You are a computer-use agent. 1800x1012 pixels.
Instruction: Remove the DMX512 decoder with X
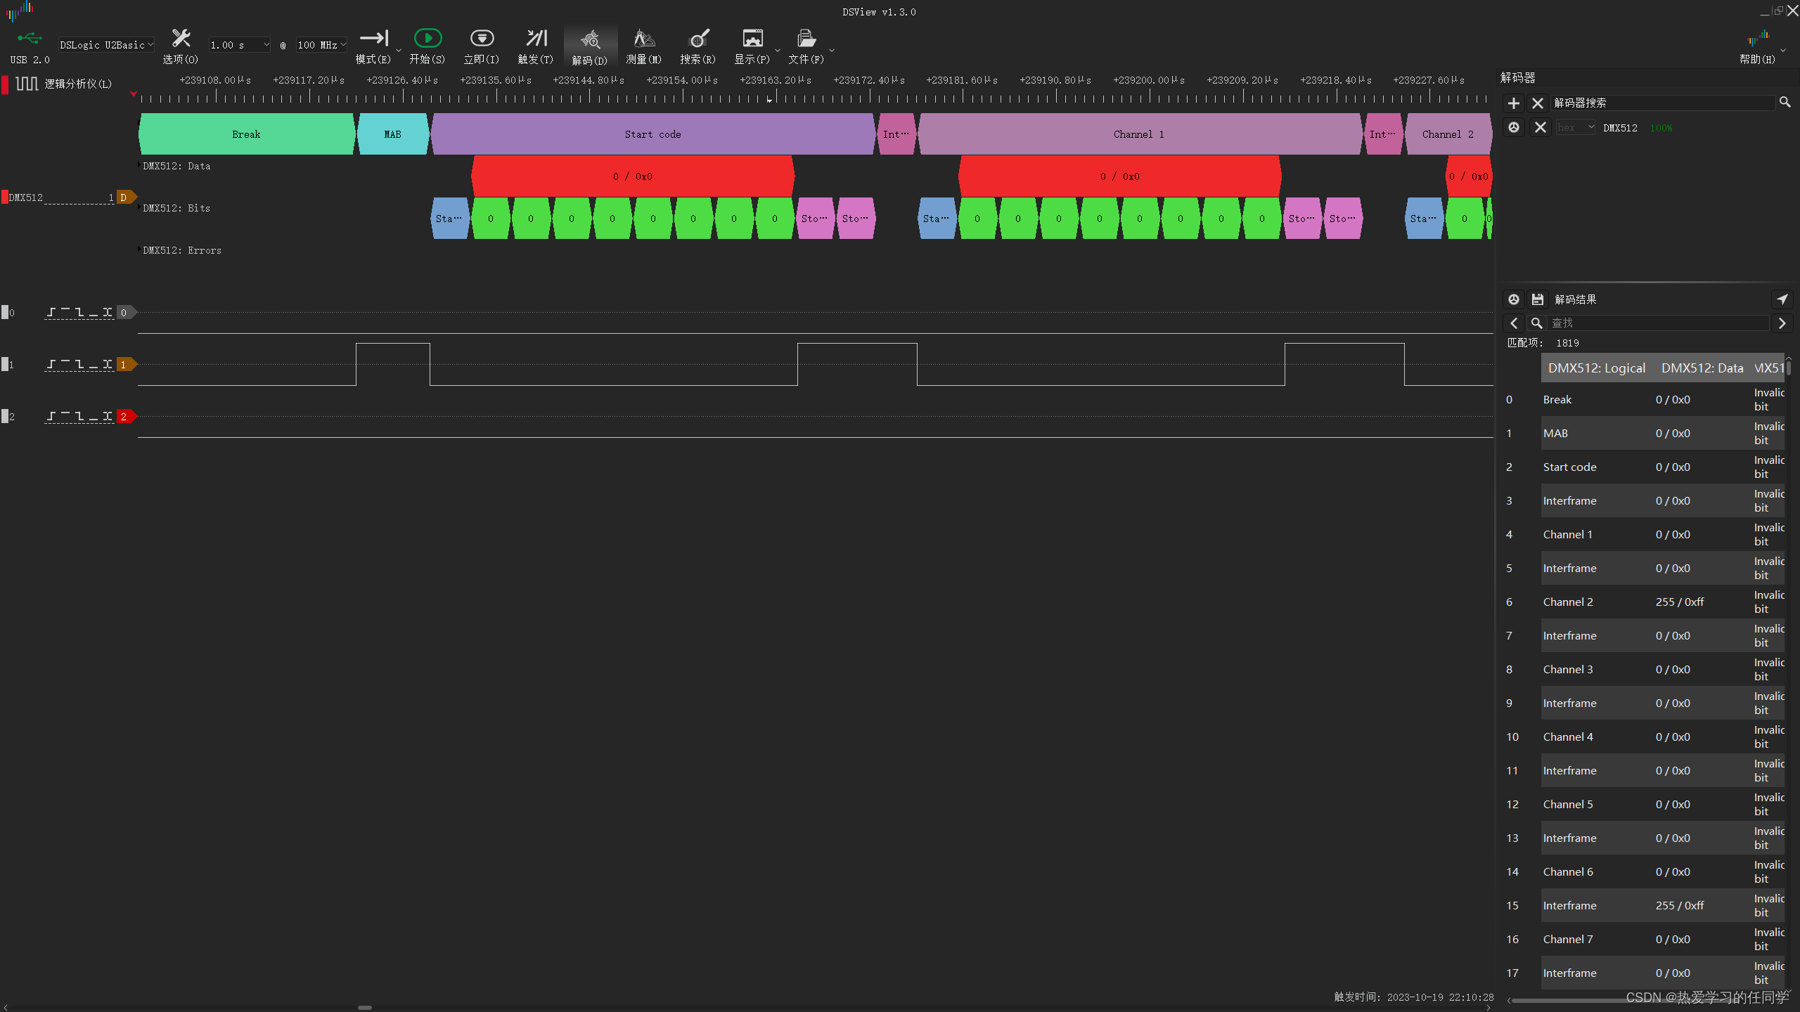1541,127
